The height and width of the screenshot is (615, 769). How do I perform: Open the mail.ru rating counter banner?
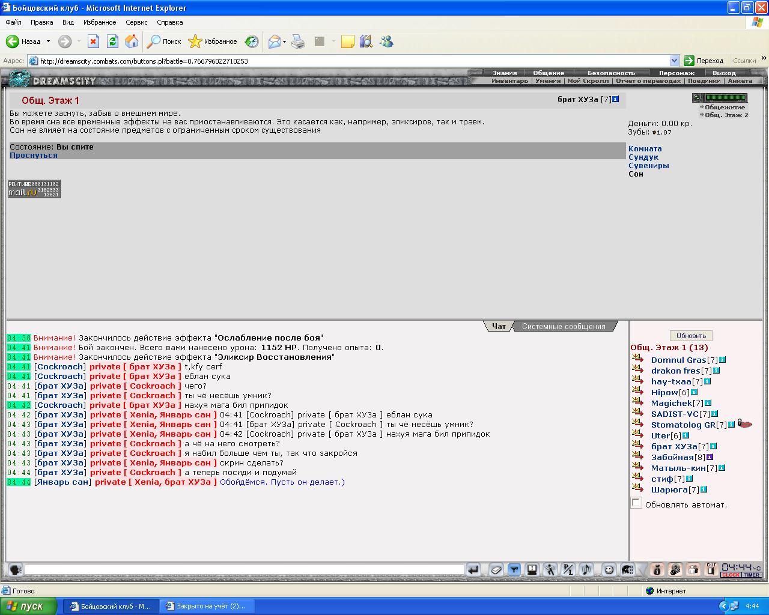34,189
